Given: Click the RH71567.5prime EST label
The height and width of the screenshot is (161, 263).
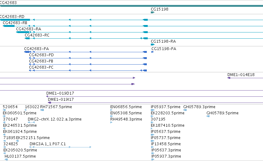Looking at the screenshot, I should [56, 107].
